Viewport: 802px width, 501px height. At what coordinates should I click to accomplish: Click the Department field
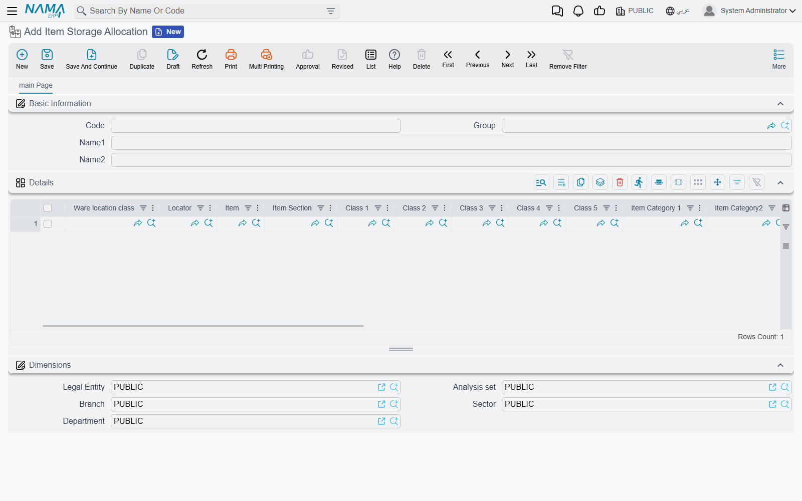256,421
